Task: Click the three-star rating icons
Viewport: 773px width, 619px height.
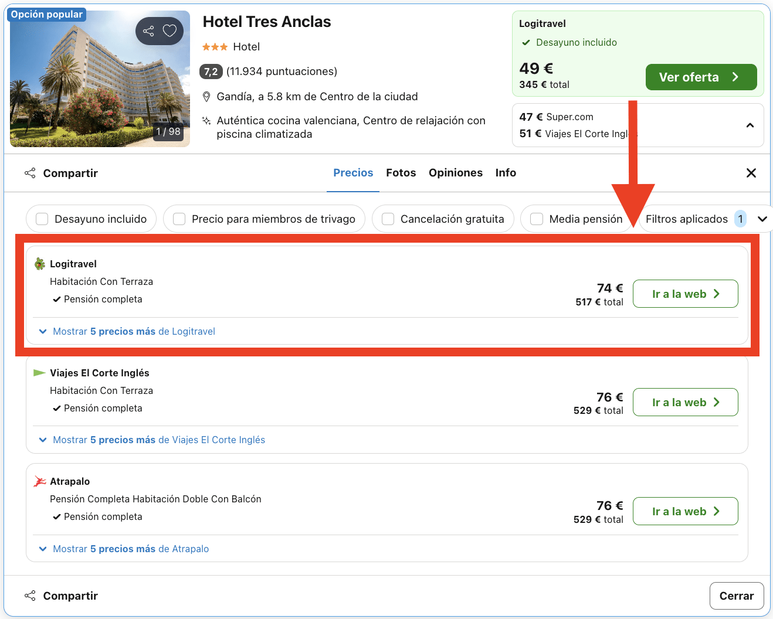Action: click(x=215, y=47)
